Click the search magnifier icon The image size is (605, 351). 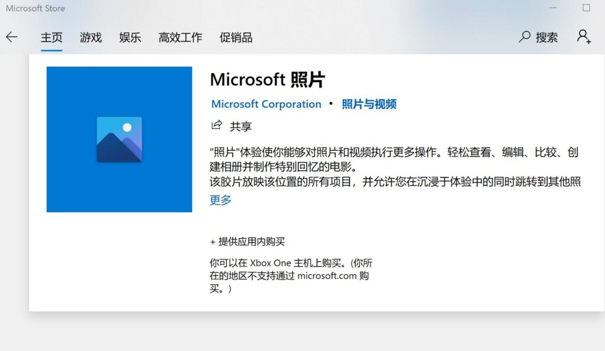point(525,37)
